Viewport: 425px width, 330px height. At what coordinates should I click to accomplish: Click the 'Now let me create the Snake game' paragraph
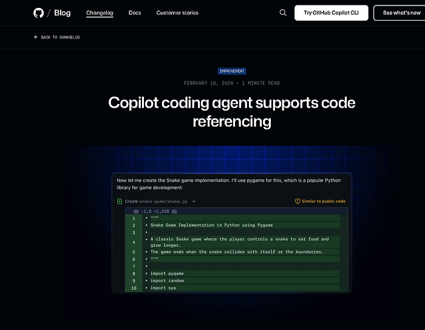(228, 184)
